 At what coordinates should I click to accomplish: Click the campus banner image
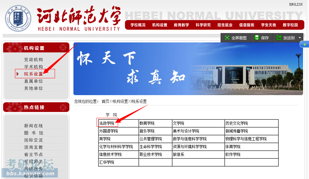[188, 69]
